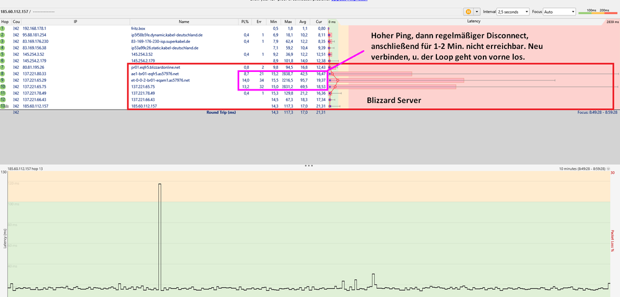Screen dimensions: 620x297
Task: Sort by the Hop column header
Action: pos(5,22)
